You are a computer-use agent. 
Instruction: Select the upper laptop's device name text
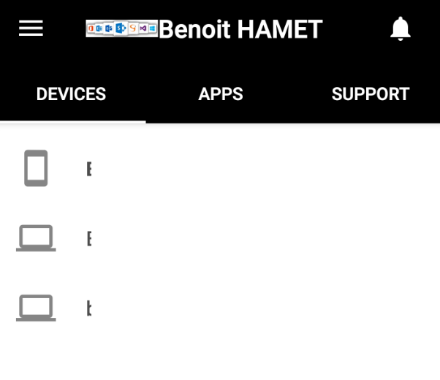tap(88, 238)
